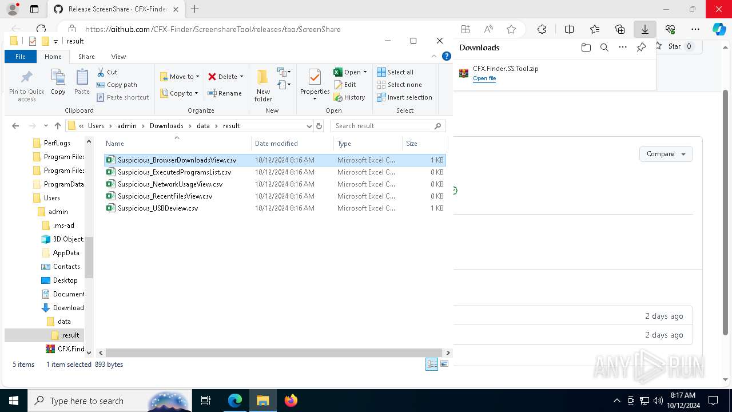This screenshot has width=732, height=412.
Task: Click the Paste ribbon icon
Action: pyautogui.click(x=82, y=82)
